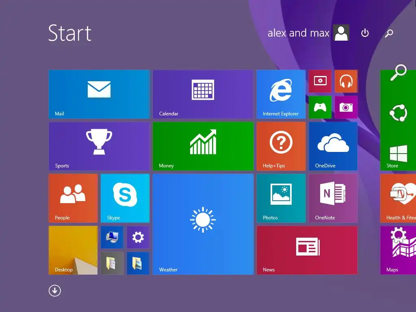This screenshot has height=312, width=416.
Task: Launch the Skype tile
Action: coord(125,198)
